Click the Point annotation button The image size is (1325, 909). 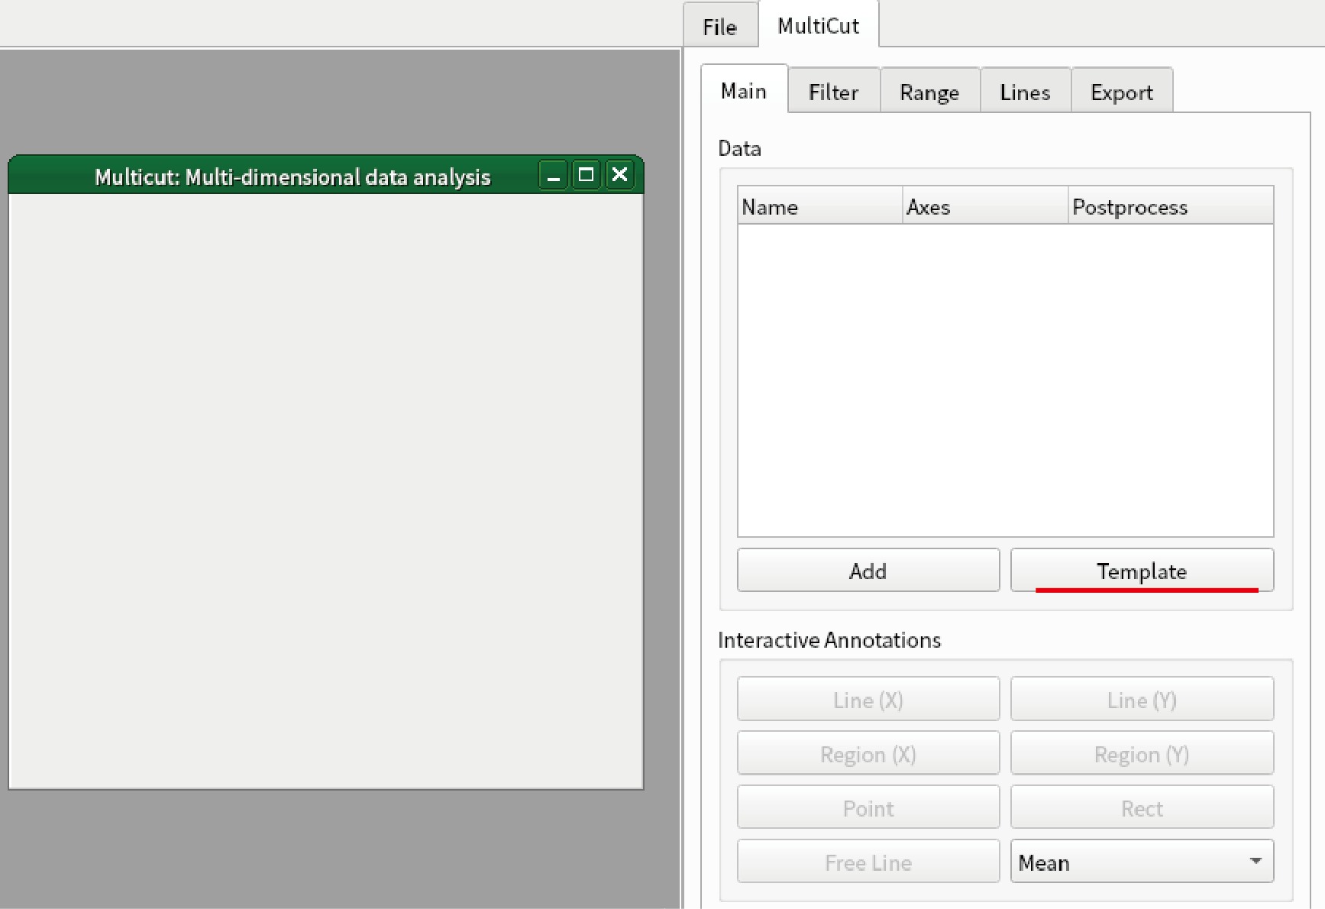(868, 808)
